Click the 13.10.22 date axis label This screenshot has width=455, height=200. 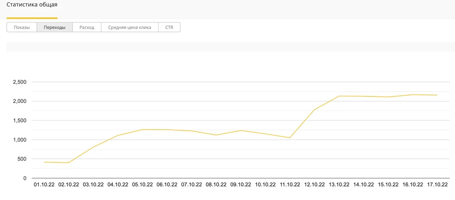coord(339,185)
